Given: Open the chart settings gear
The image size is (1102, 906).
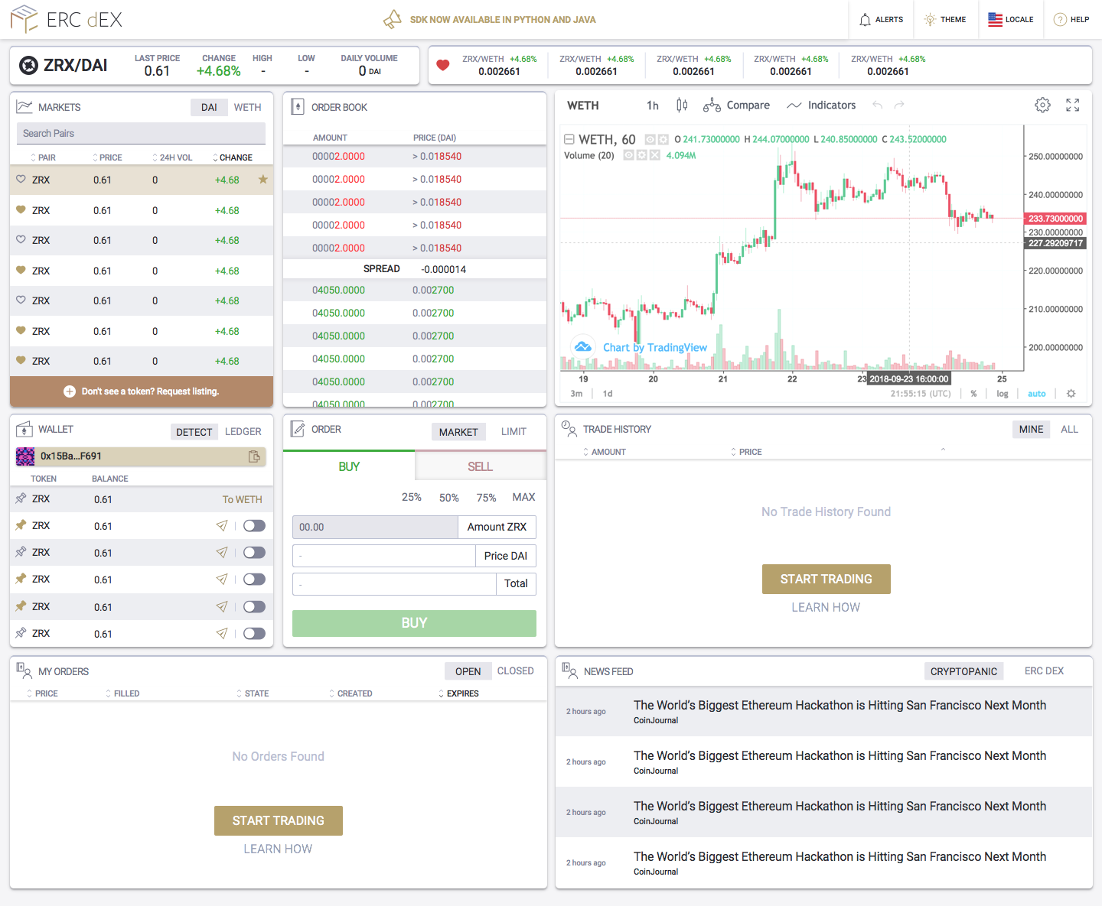Looking at the screenshot, I should click(1042, 105).
